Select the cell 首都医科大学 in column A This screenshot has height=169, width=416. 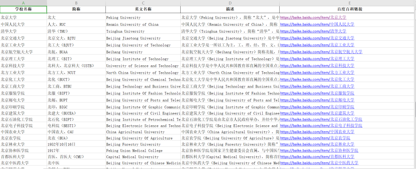[x=23, y=157]
